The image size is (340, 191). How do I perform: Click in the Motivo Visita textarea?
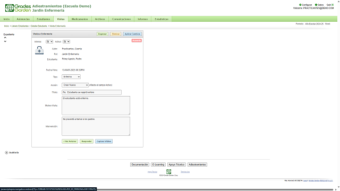point(96,106)
